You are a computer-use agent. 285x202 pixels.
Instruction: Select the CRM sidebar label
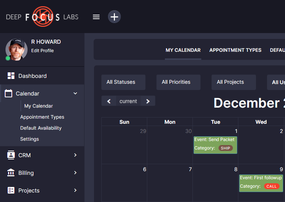[25, 155]
